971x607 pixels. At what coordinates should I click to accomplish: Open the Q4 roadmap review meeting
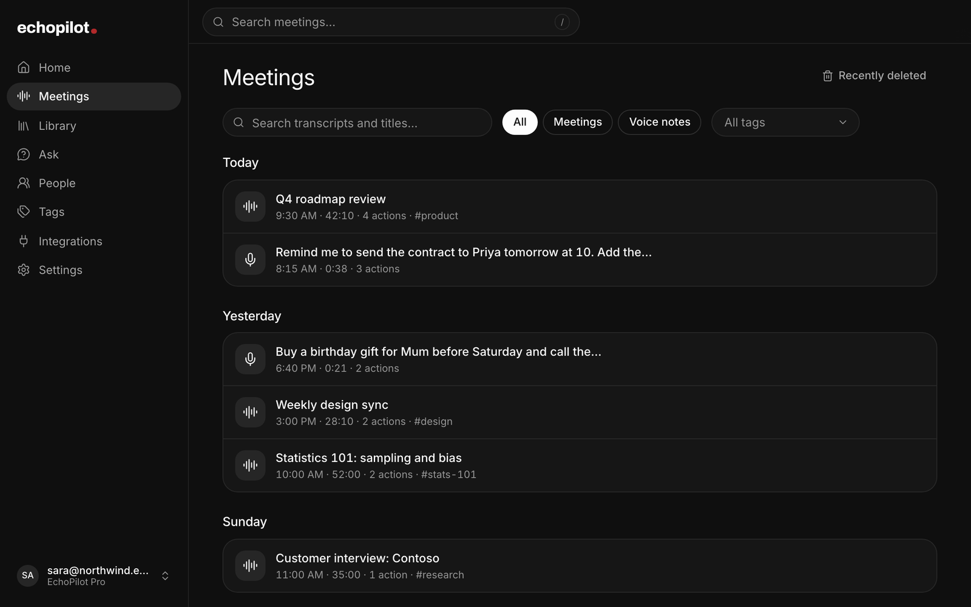pos(580,206)
